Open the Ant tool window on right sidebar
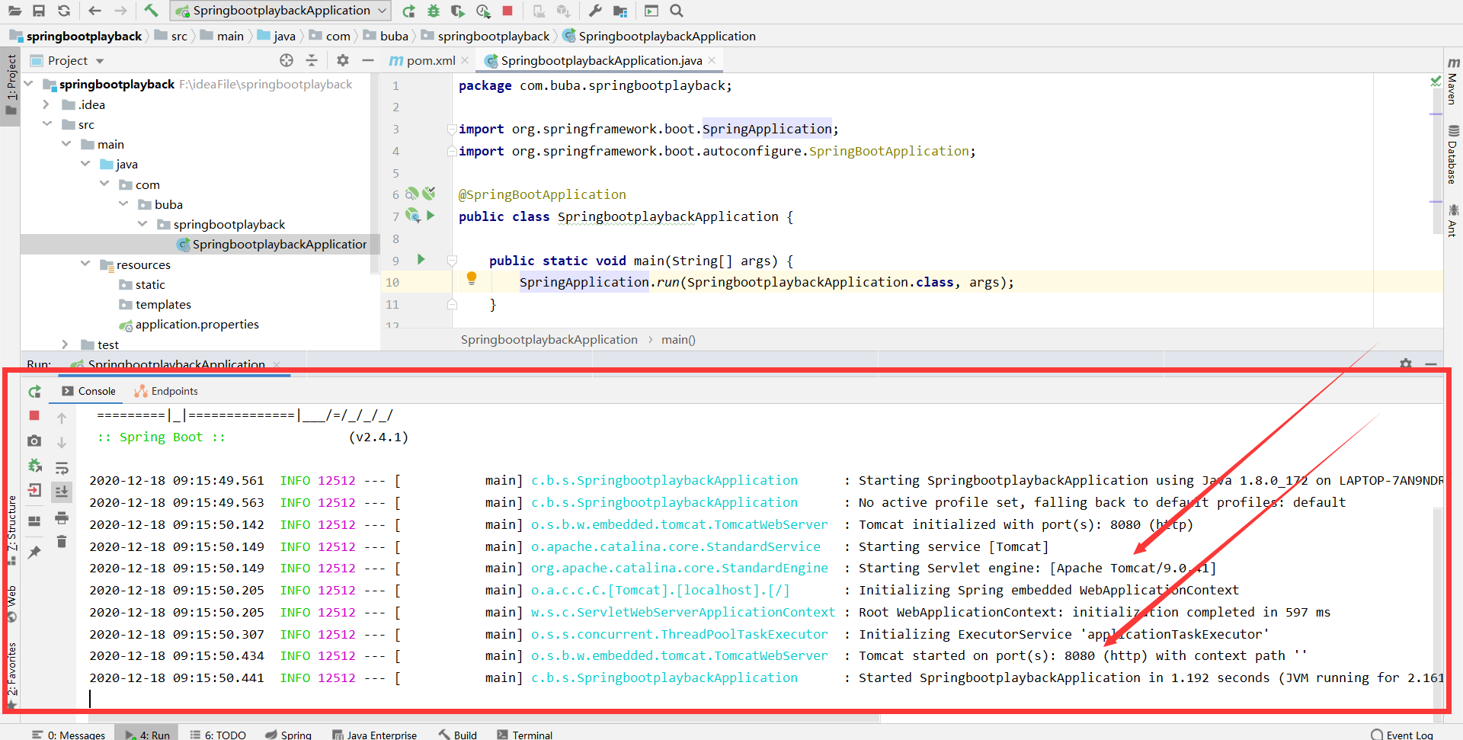Viewport: 1463px width, 740px height. tap(1453, 219)
